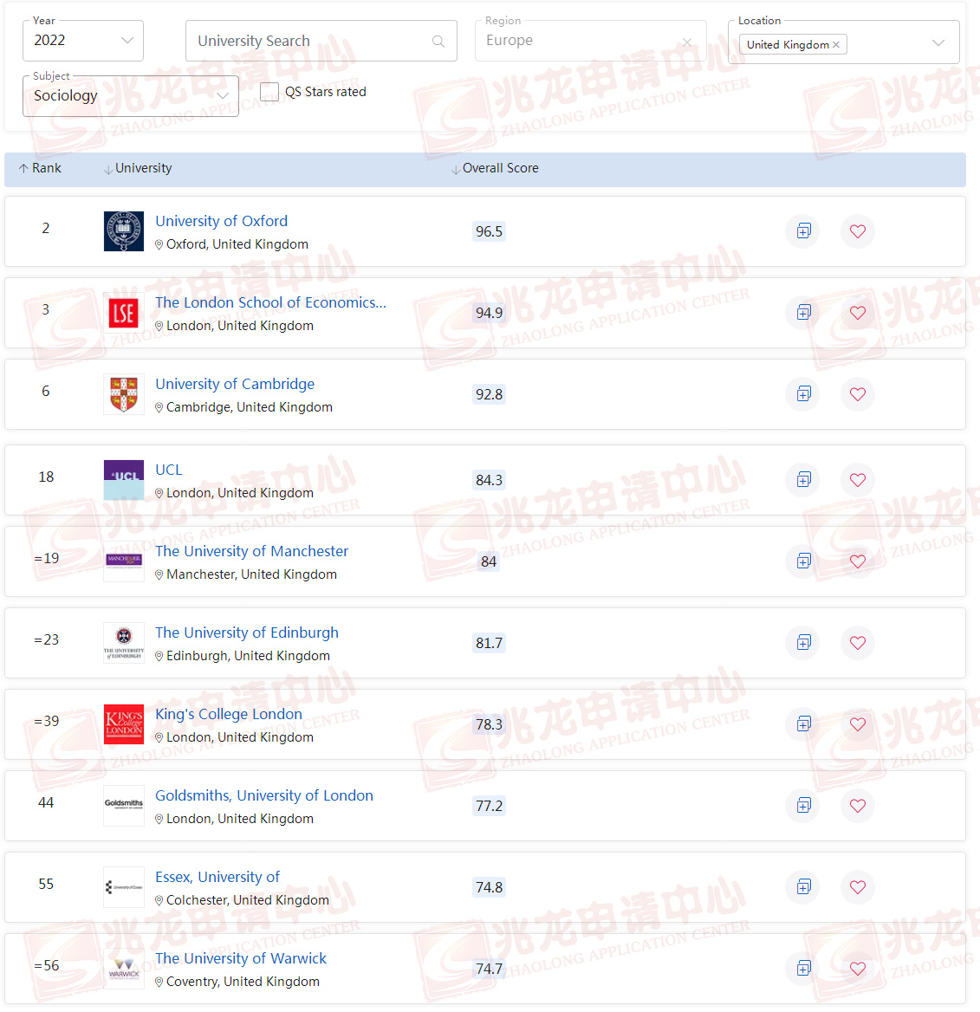Click the sort arrow on the Rank column
Image resolution: width=980 pixels, height=1012 pixels.
22,168
